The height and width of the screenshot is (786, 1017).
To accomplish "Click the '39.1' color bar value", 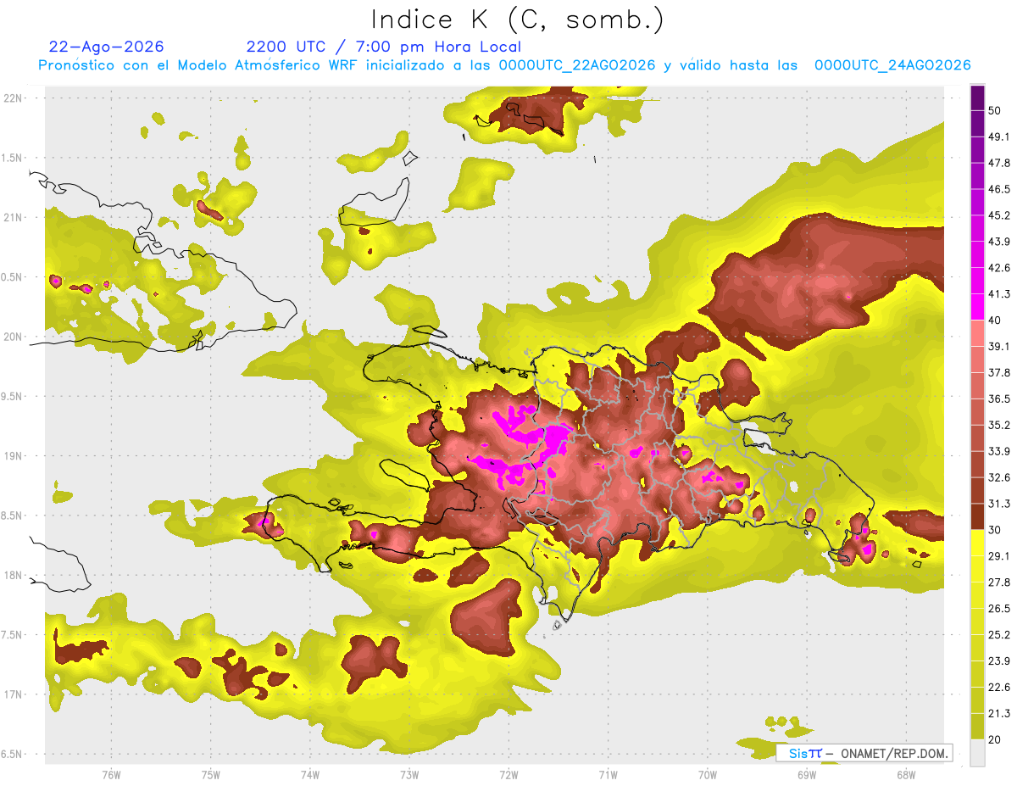I will click(x=999, y=346).
